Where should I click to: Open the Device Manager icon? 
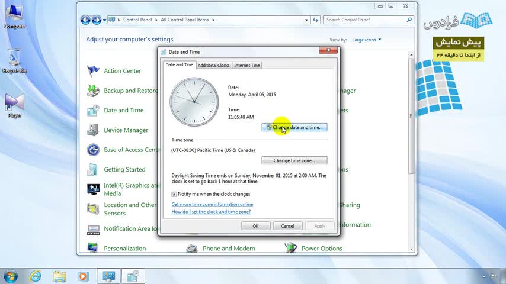click(x=93, y=130)
